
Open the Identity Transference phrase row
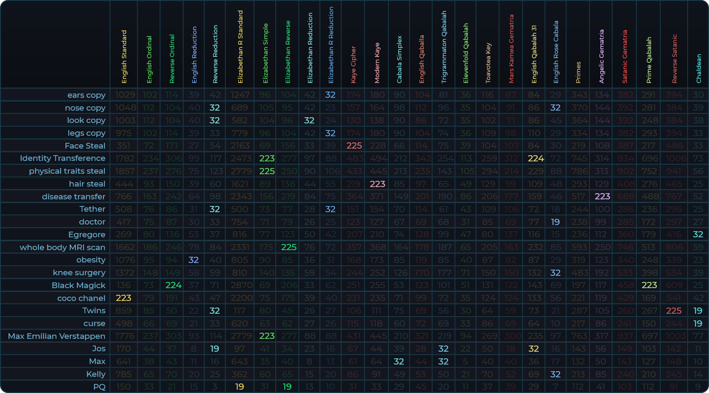(x=63, y=159)
